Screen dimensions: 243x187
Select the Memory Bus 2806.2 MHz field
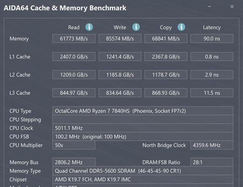[74, 162]
